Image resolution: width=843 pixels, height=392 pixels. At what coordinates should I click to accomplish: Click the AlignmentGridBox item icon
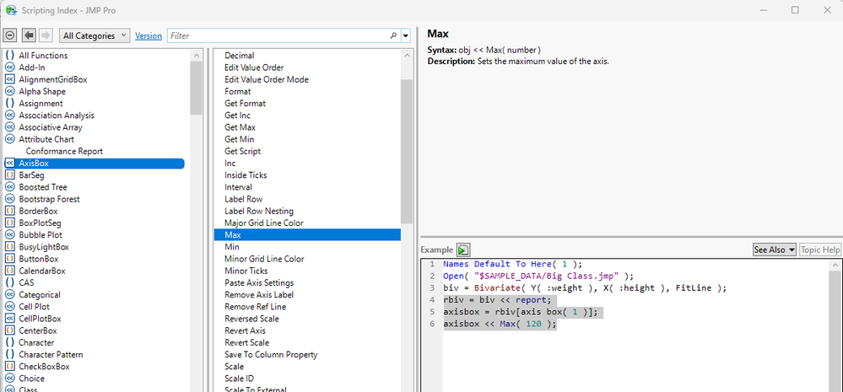click(x=9, y=79)
